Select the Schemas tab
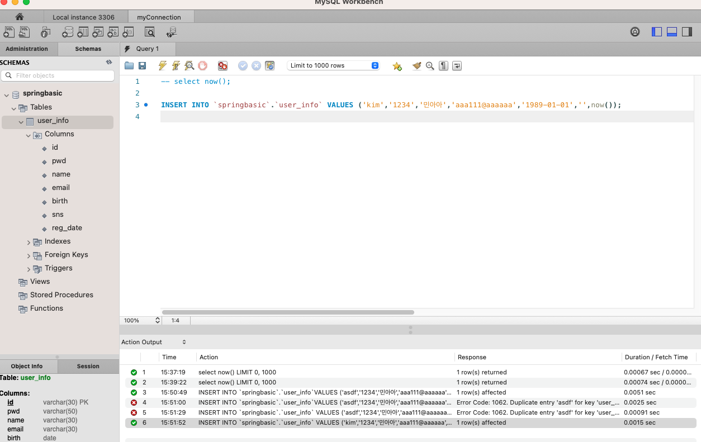Viewport: 701px width, 442px height. (x=88, y=49)
